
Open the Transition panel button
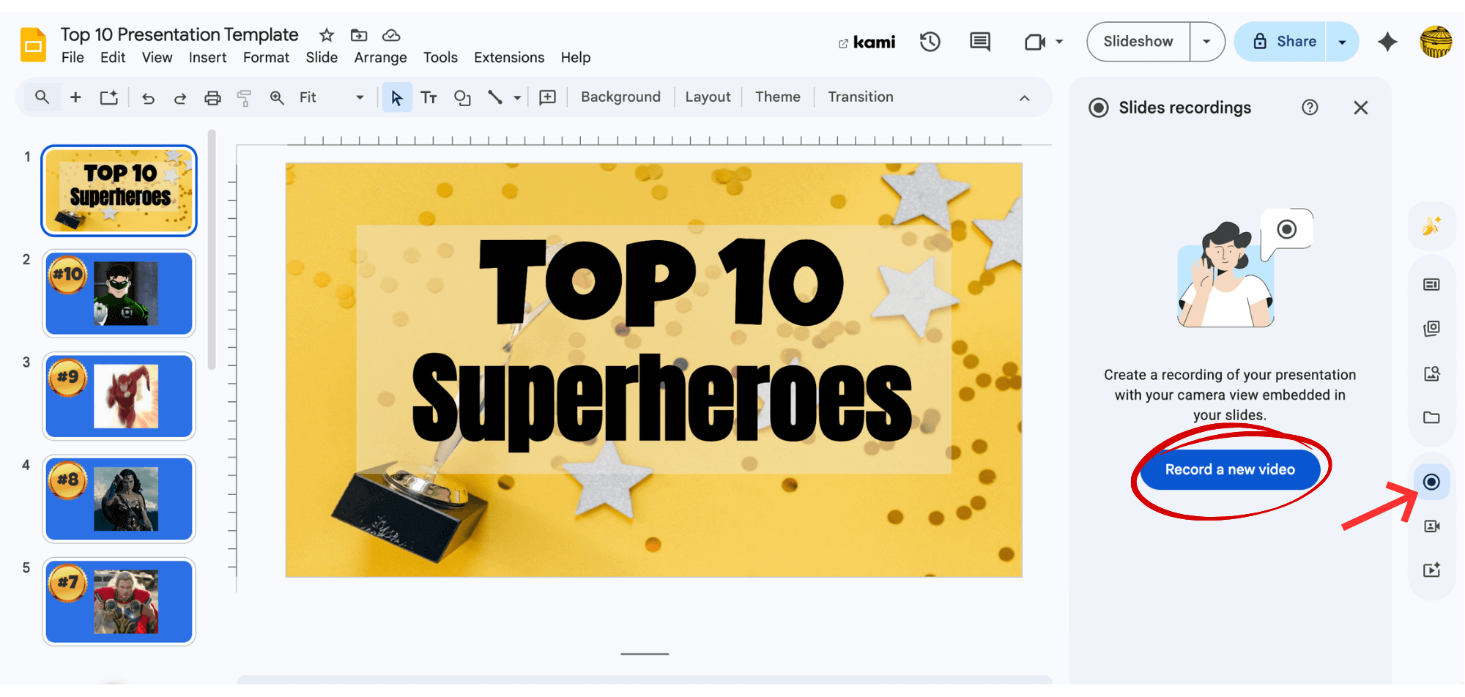[x=860, y=97]
